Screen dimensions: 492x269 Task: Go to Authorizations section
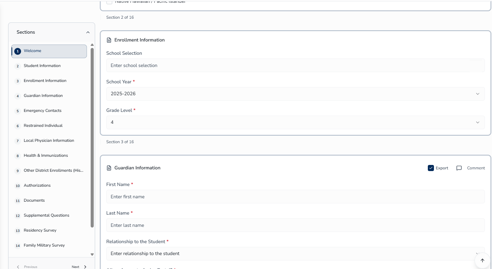[49, 186]
